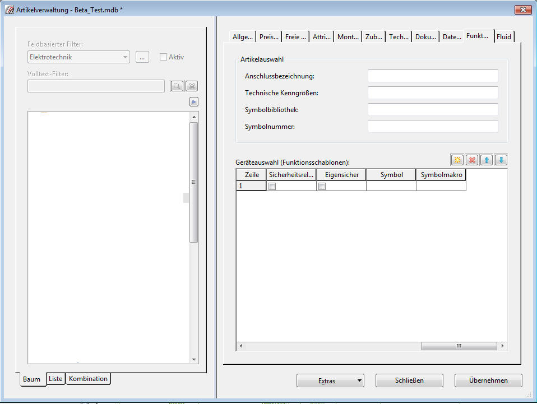
Task: Click tree panel scroll up arrow
Action: (x=194, y=117)
